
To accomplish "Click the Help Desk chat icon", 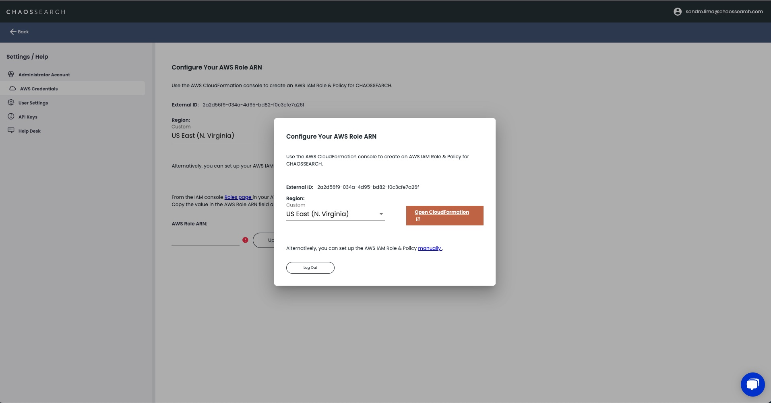I will pos(11,131).
